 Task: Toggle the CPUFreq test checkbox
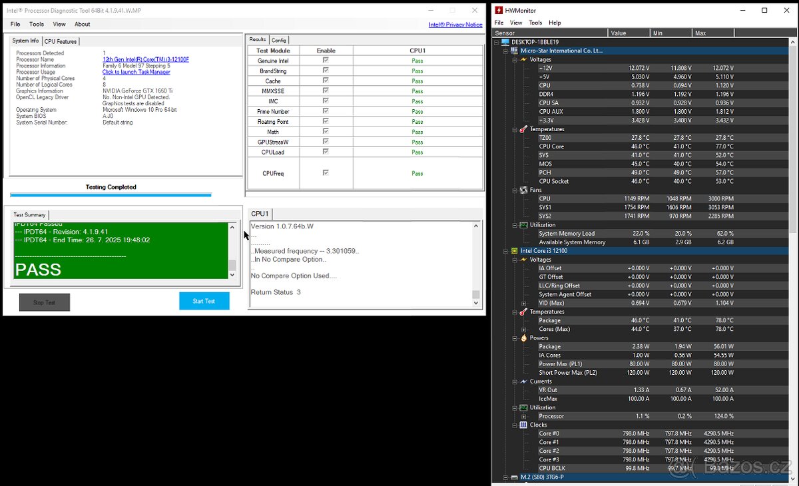point(326,173)
